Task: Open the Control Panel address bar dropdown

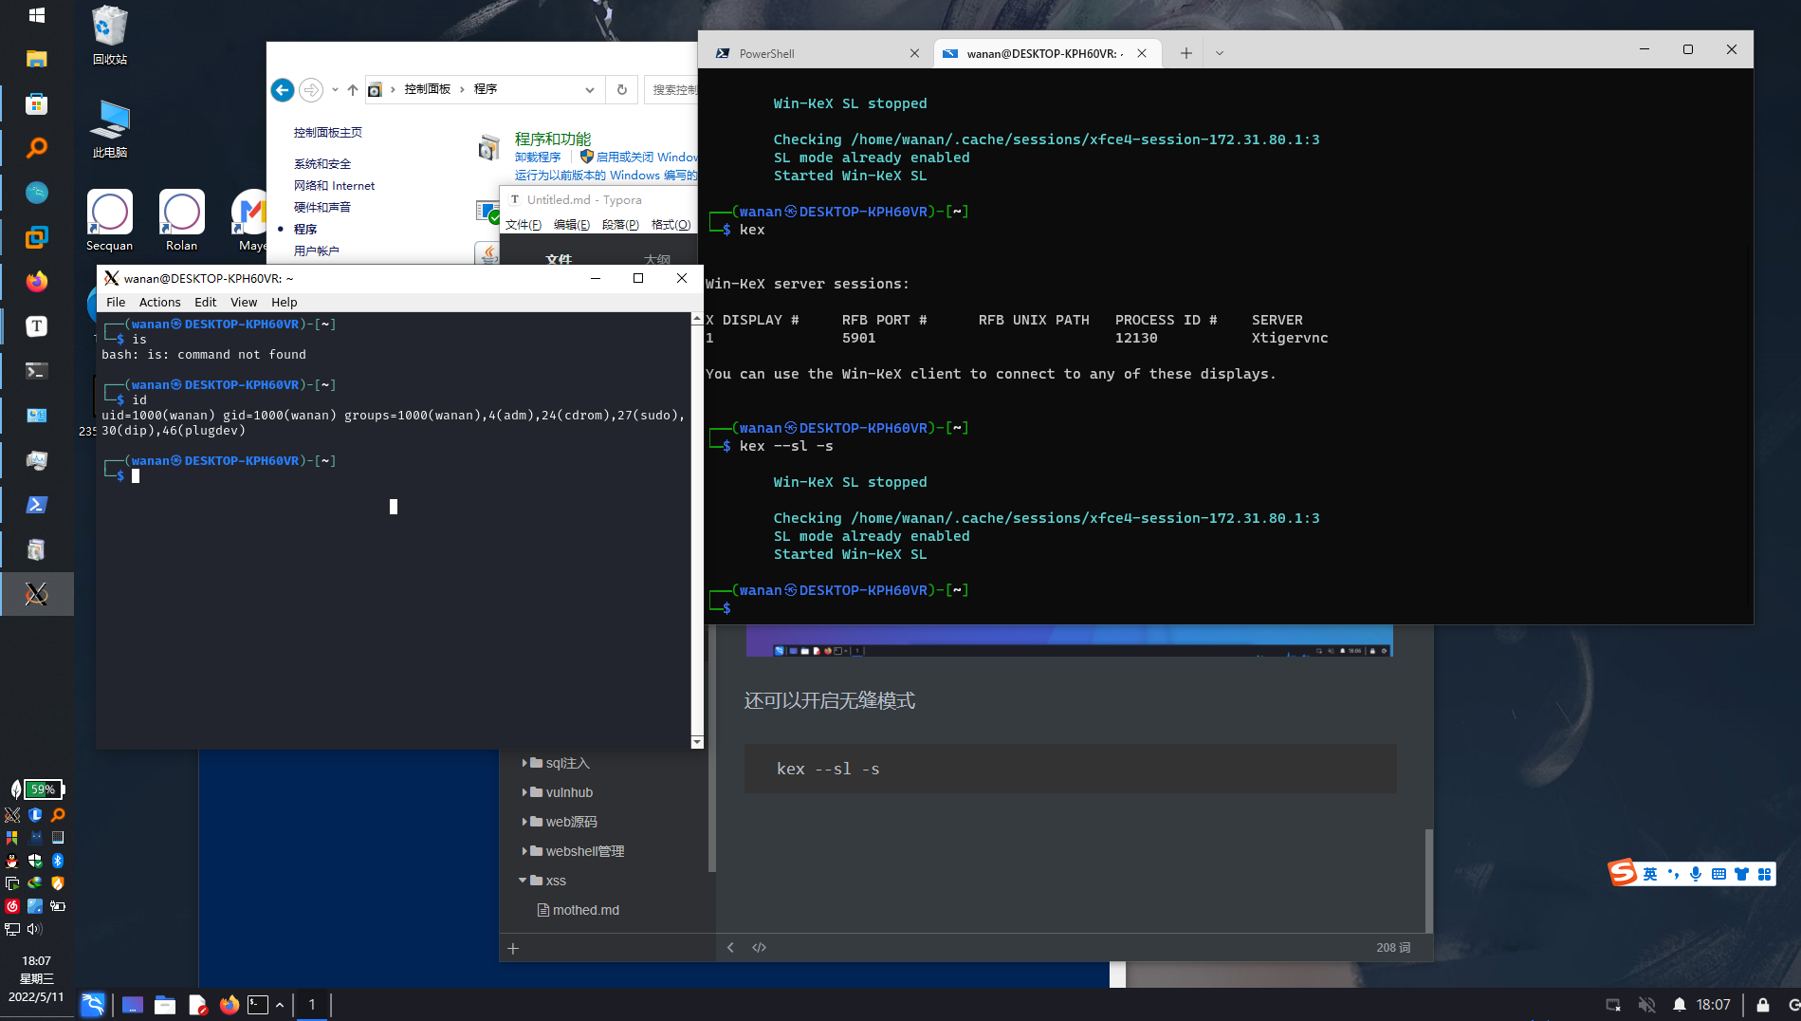Action: click(x=590, y=89)
